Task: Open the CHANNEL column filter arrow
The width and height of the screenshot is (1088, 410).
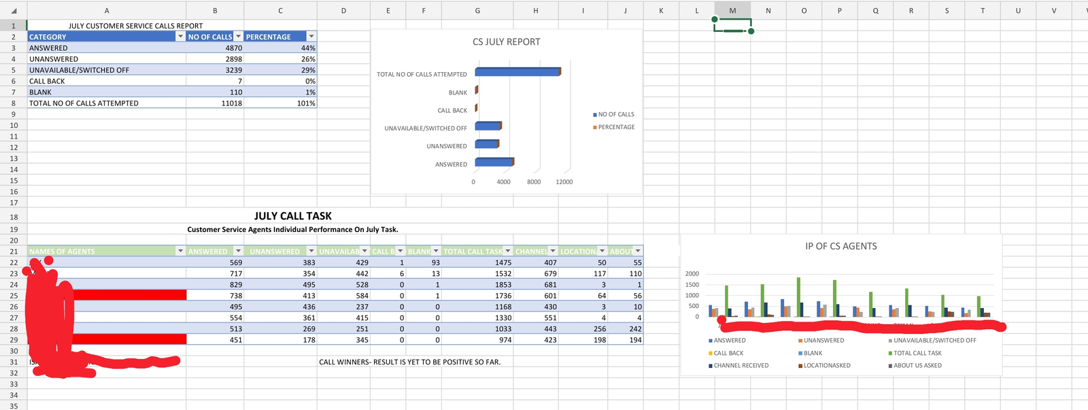Action: point(553,251)
